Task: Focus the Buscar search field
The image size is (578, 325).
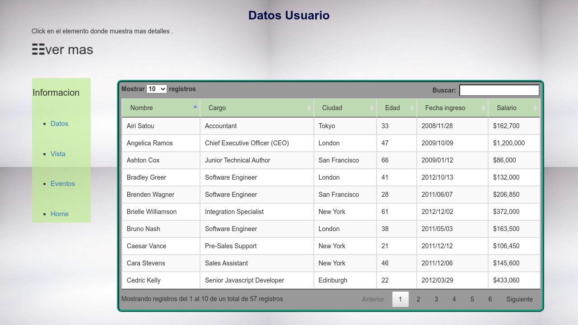Action: point(499,90)
